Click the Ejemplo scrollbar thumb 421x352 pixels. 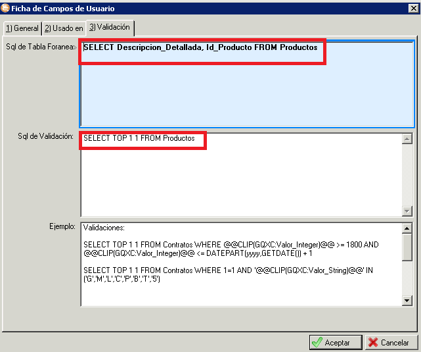(407, 248)
